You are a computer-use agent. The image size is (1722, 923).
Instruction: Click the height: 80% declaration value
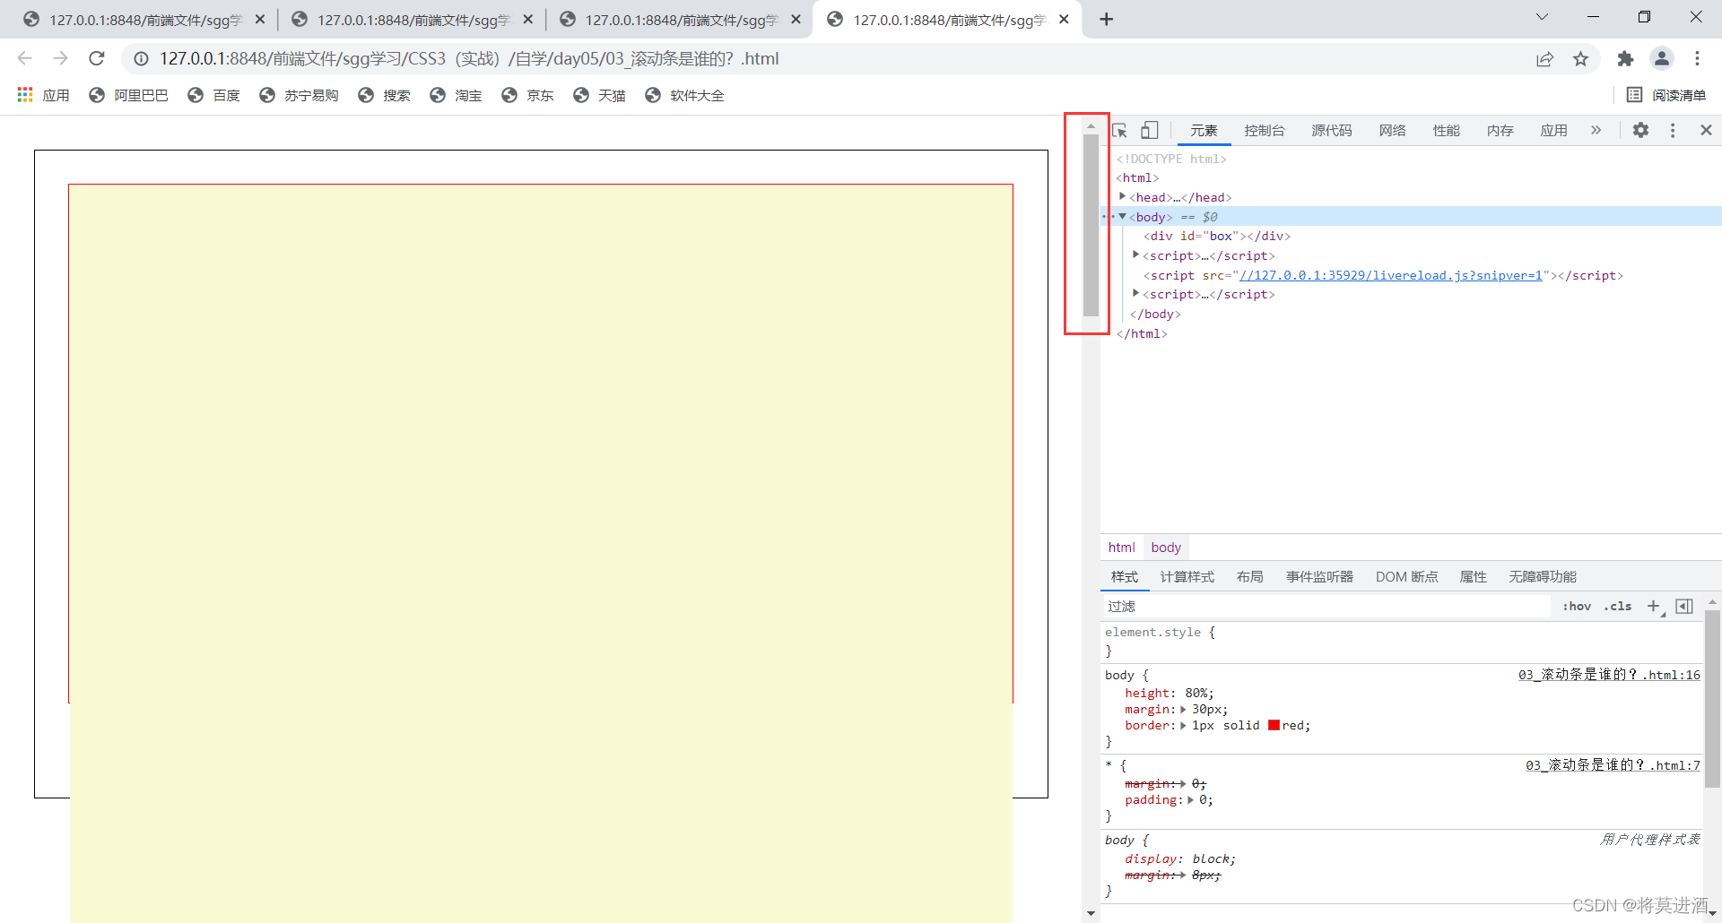click(x=1199, y=693)
